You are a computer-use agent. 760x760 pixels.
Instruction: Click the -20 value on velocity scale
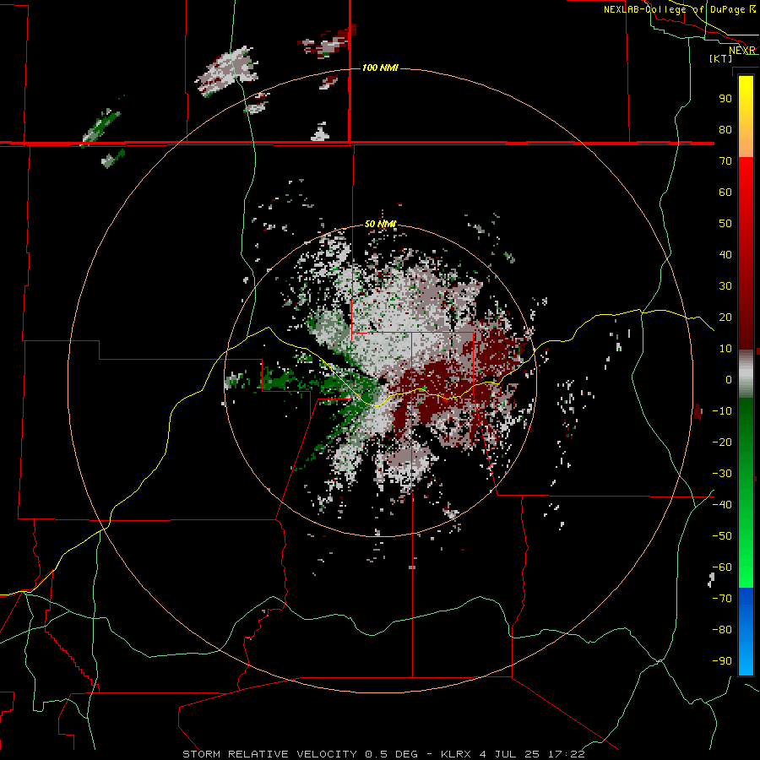tap(722, 442)
